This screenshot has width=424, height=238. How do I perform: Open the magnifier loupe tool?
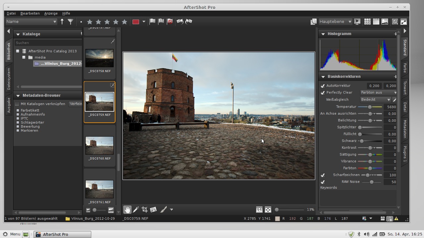point(395,21)
